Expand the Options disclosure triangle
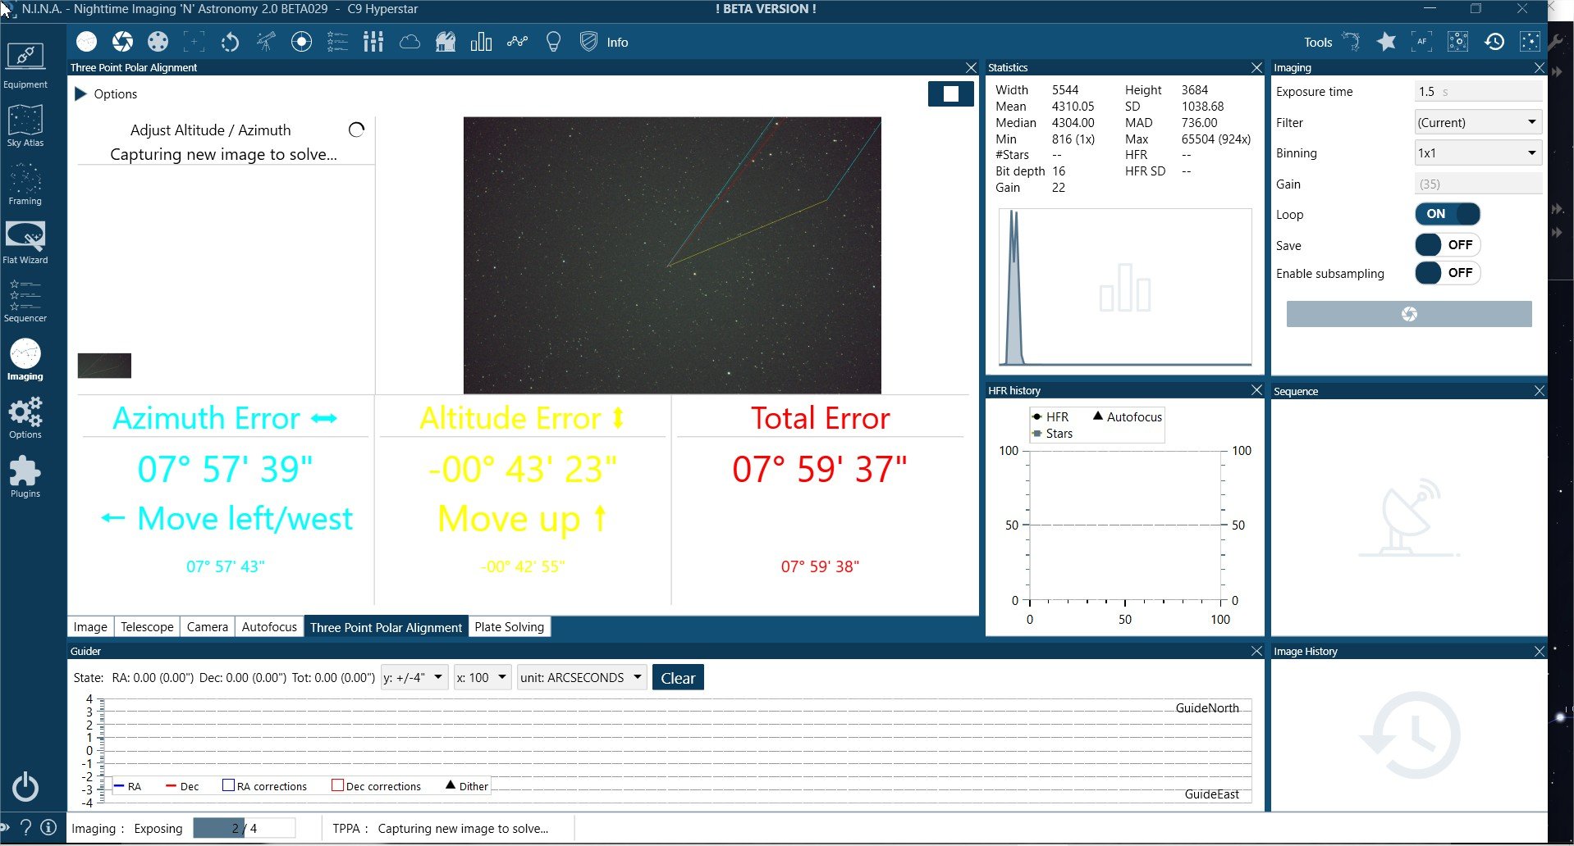The height and width of the screenshot is (846, 1574). point(80,93)
